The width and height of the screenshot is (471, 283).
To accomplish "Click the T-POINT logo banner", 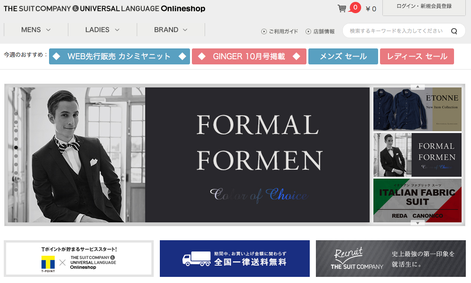I will pos(79,259).
